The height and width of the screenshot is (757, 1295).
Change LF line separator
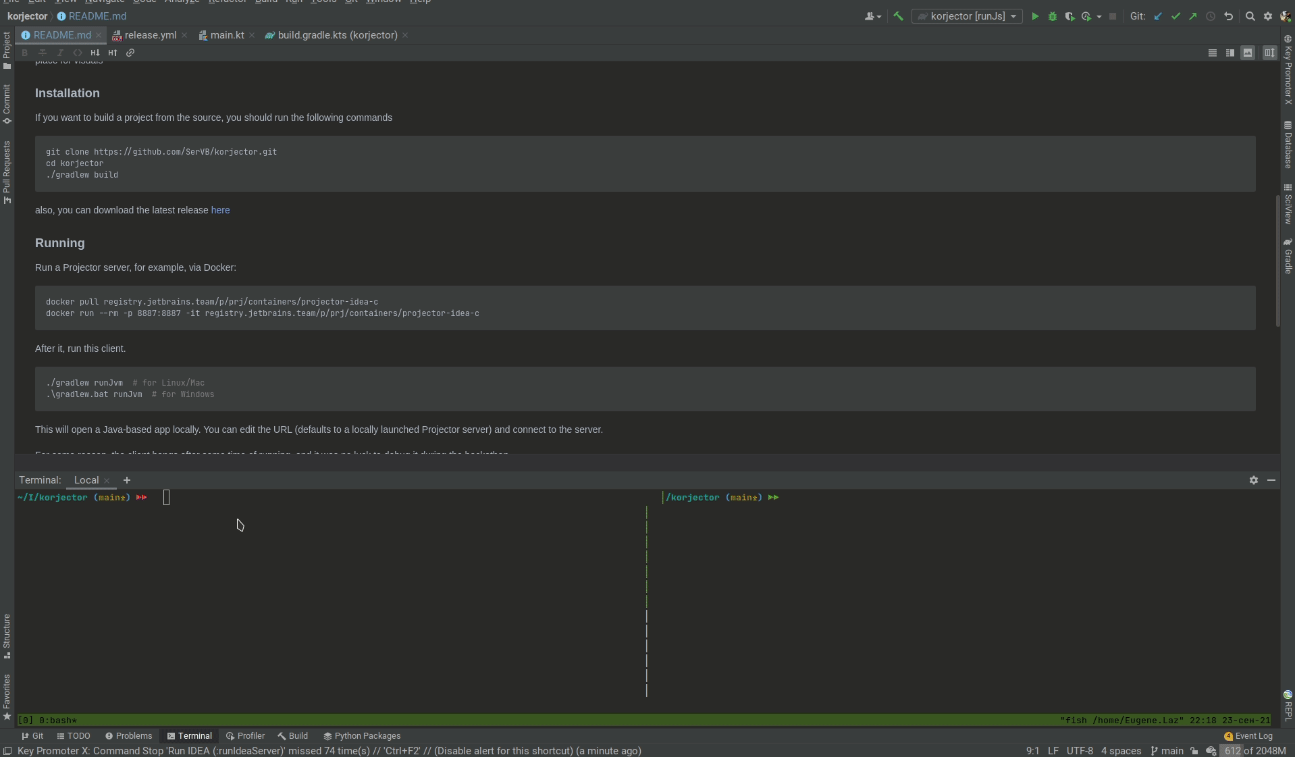coord(1053,751)
